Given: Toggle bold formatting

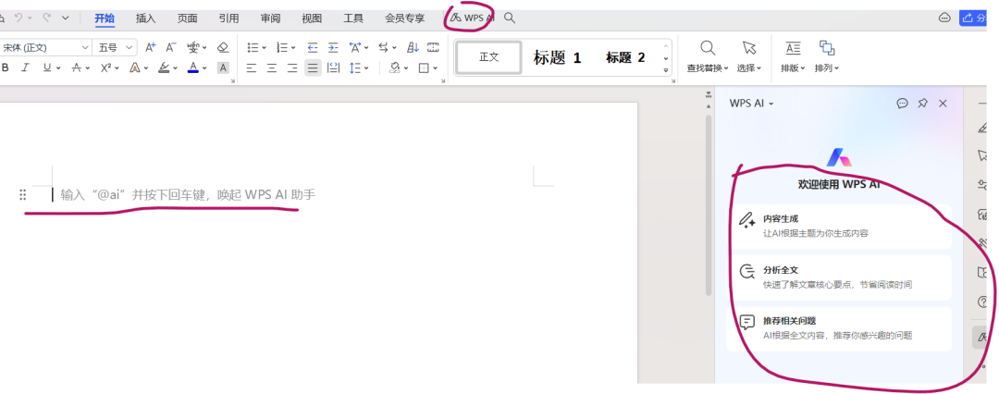Looking at the screenshot, I should click(x=6, y=68).
